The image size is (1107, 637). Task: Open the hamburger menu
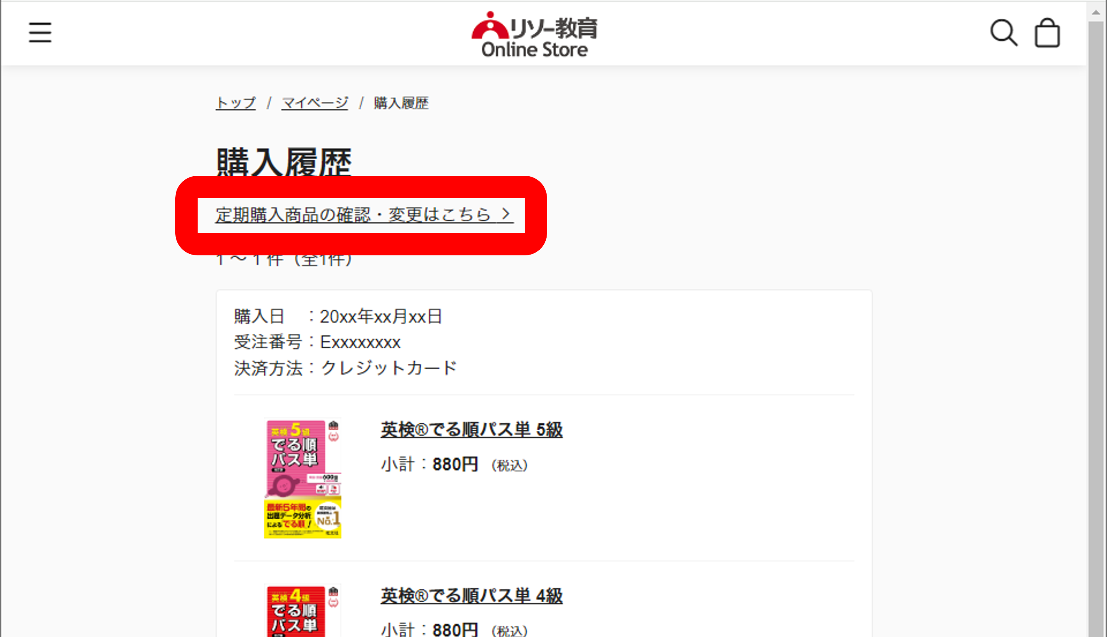pyautogui.click(x=40, y=33)
